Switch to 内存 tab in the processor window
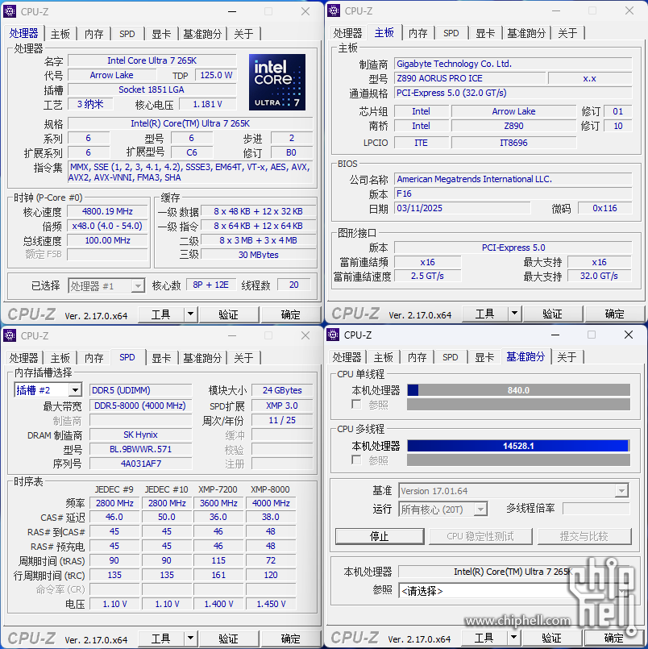The height and width of the screenshot is (649, 648). pos(94,34)
